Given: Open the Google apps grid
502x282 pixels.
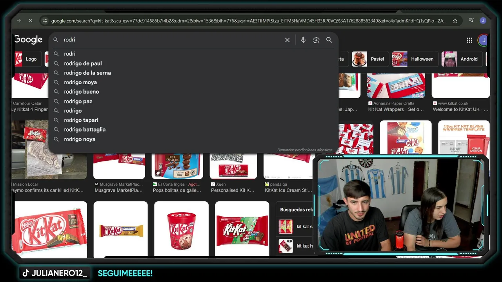Looking at the screenshot, I should 469,40.
